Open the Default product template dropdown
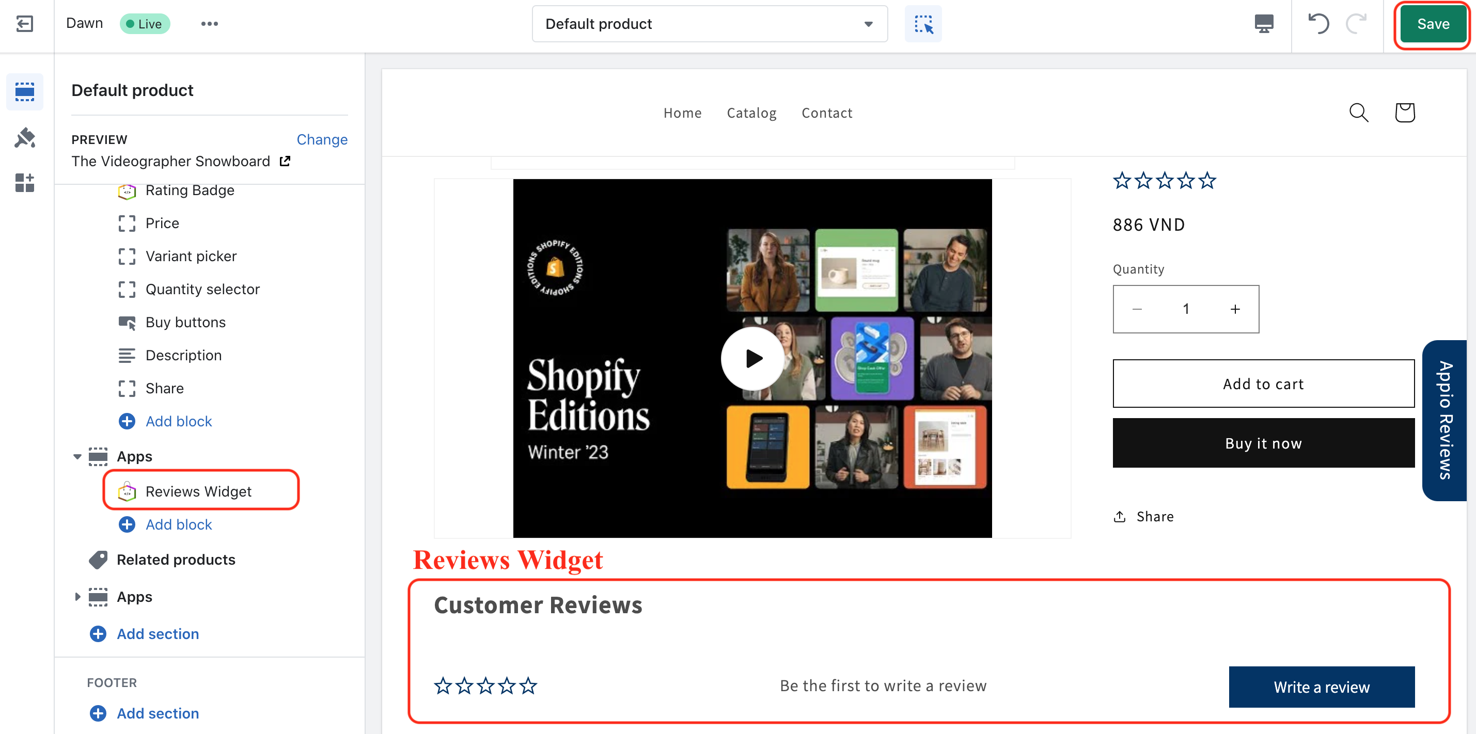 point(710,23)
